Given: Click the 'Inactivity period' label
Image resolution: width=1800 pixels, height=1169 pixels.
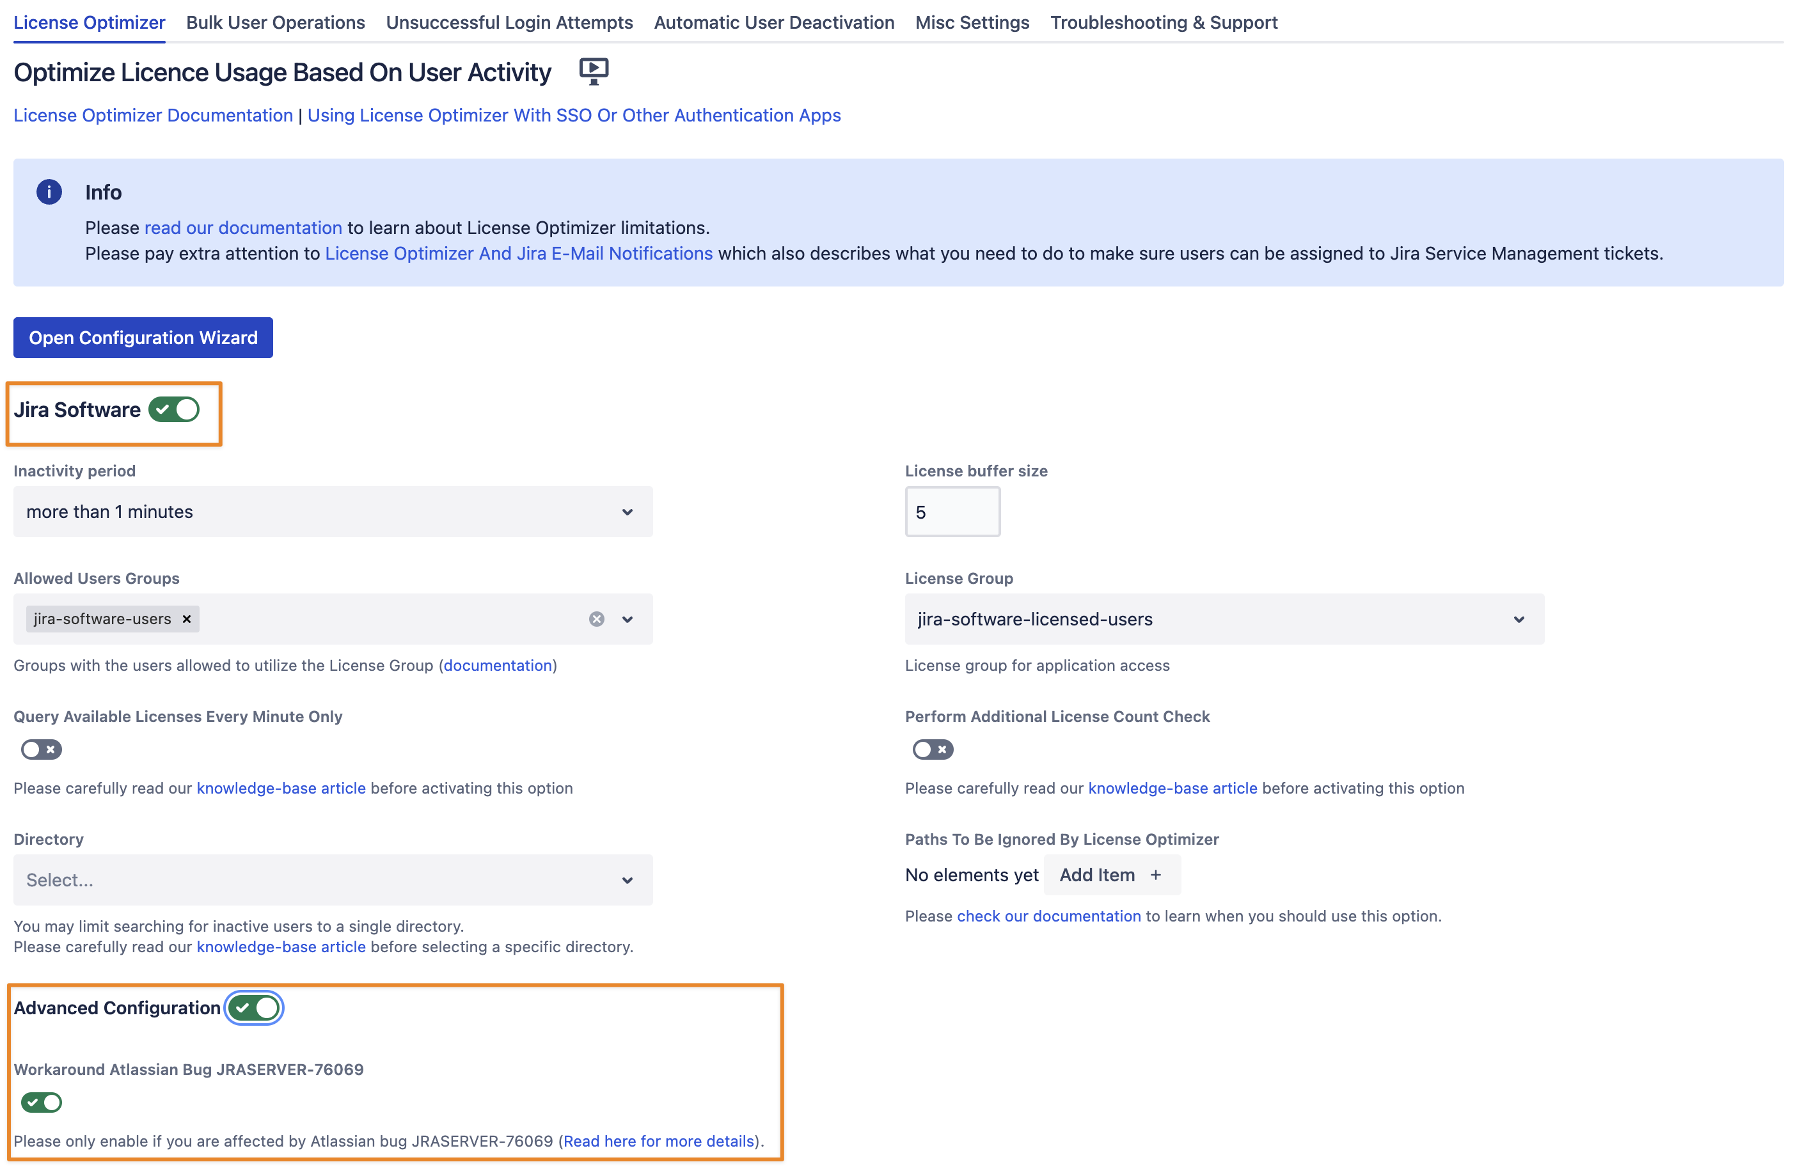Looking at the screenshot, I should point(75,471).
